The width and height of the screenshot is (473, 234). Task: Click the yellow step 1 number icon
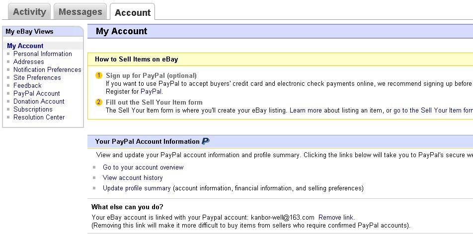coord(99,75)
